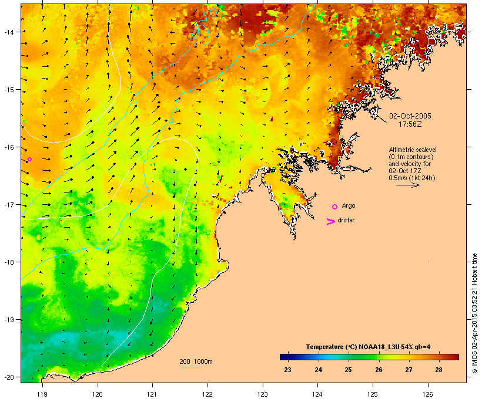Click the longitude label '123'
Viewport: 482px width, 399px height.
coord(263,394)
